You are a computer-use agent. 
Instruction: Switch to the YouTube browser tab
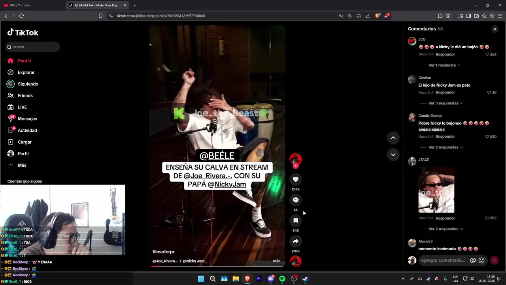[x=32, y=5]
